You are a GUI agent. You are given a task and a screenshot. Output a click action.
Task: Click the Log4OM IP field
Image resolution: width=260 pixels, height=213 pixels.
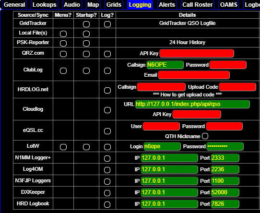pos(169,169)
